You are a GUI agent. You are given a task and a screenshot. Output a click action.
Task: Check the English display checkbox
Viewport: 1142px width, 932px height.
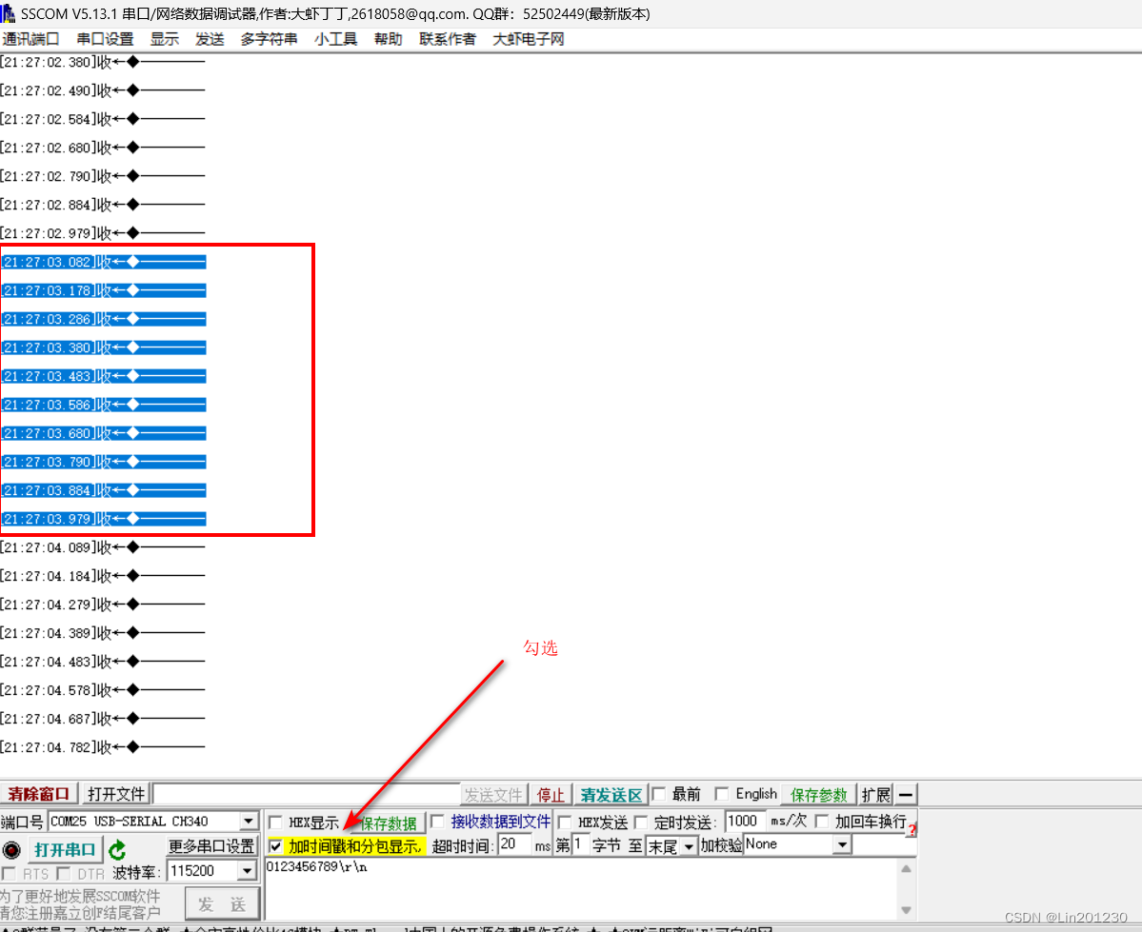click(722, 793)
